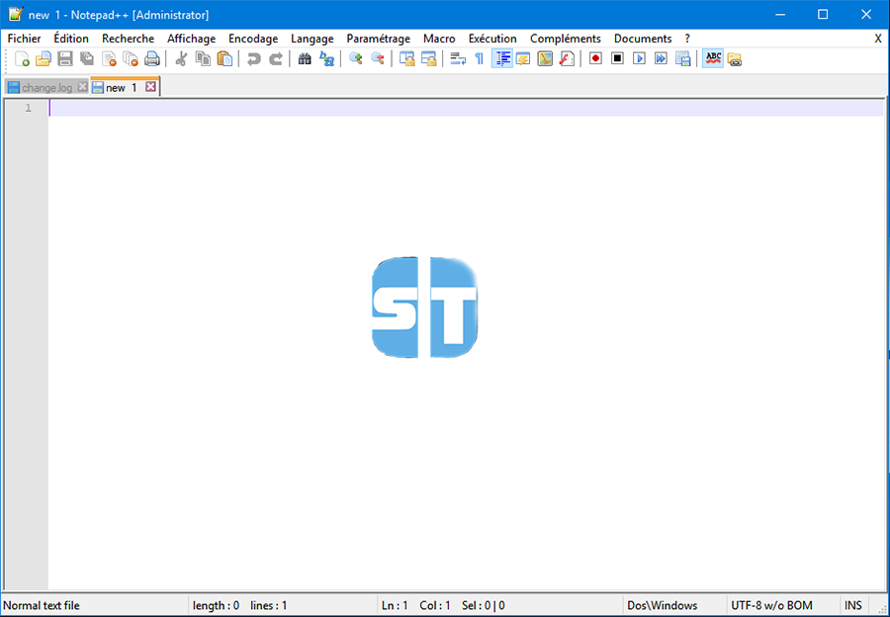Open the Fichier menu
This screenshot has width=890, height=617.
[24, 39]
